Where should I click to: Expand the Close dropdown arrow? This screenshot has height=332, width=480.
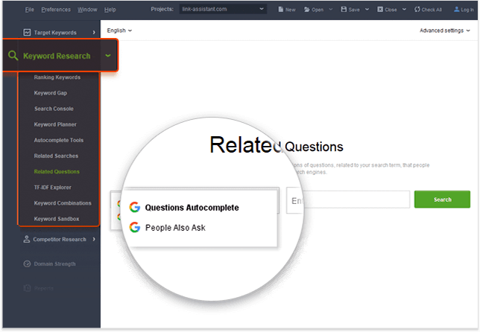[404, 10]
